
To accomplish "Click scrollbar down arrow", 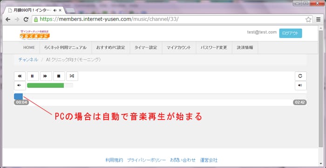I will pyautogui.click(x=321, y=164).
